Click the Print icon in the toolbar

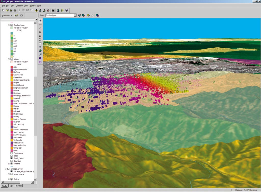15,10
